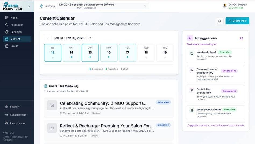Click the plus icon on Wednesday 18

click(x=146, y=58)
